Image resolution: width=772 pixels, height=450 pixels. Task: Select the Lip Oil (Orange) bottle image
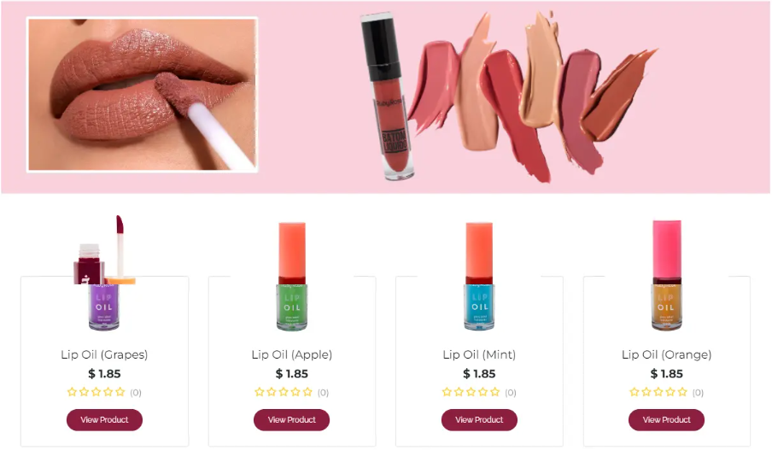point(667,275)
